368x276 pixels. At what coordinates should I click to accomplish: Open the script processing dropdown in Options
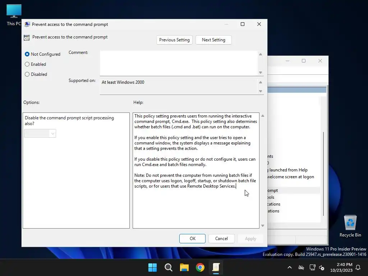40,134
